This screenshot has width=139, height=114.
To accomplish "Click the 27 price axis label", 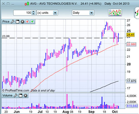I will tap(128, 20).
